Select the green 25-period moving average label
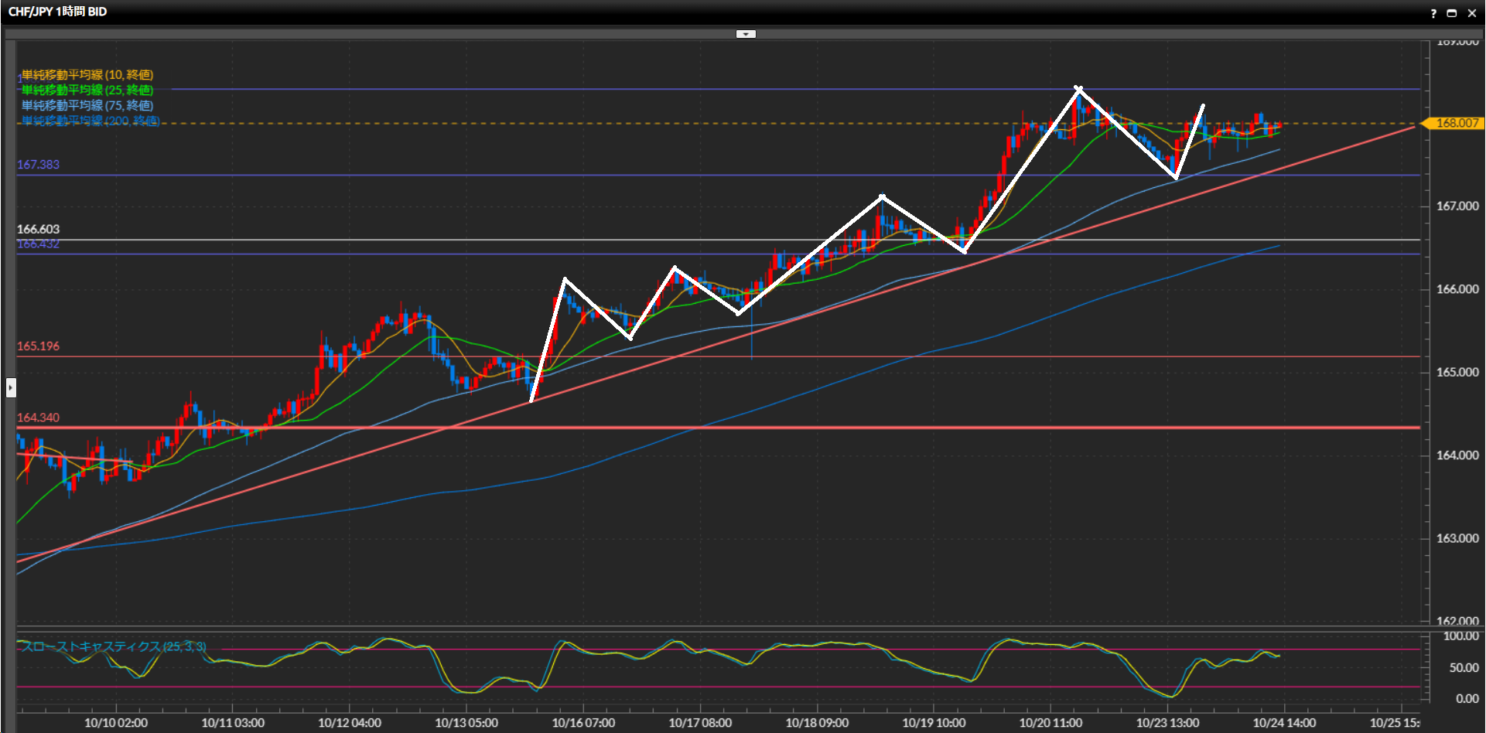1486x733 pixels. (x=87, y=90)
